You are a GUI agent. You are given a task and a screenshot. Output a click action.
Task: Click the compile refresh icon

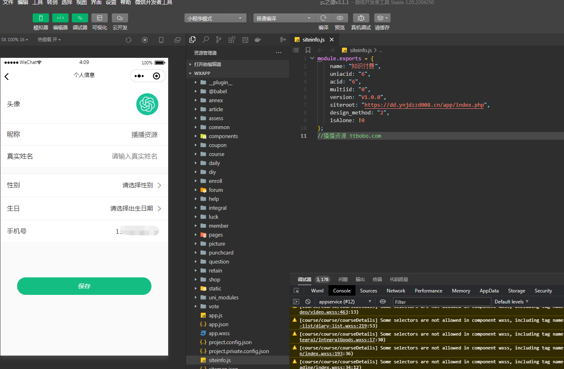[x=323, y=18]
